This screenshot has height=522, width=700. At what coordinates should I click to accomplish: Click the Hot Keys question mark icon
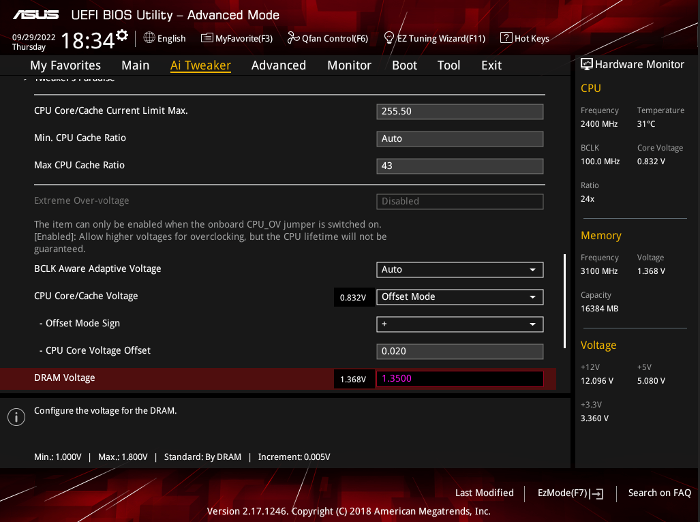coord(506,37)
